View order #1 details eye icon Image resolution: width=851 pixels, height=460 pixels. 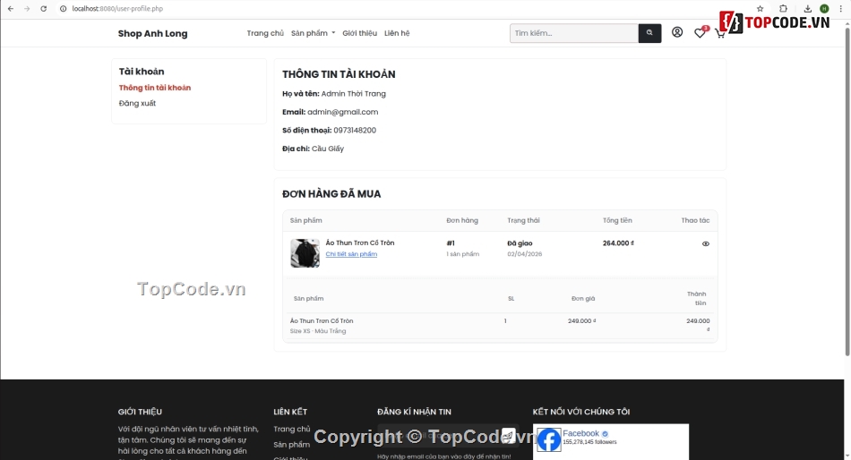[x=706, y=243]
